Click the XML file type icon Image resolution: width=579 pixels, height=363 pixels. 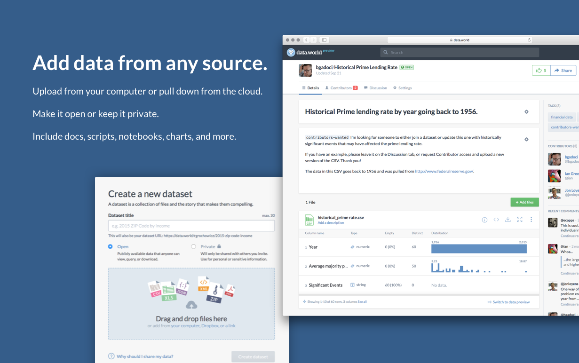204,284
